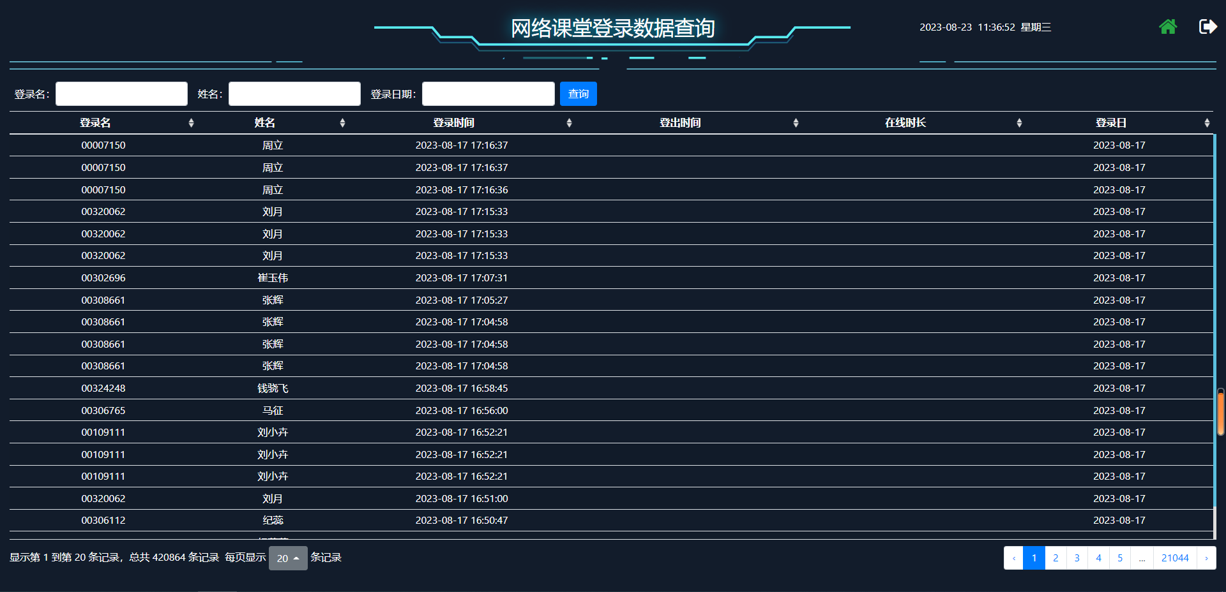Sort by 在线时长 column arrows
Image resolution: width=1226 pixels, height=592 pixels.
click(x=1019, y=123)
